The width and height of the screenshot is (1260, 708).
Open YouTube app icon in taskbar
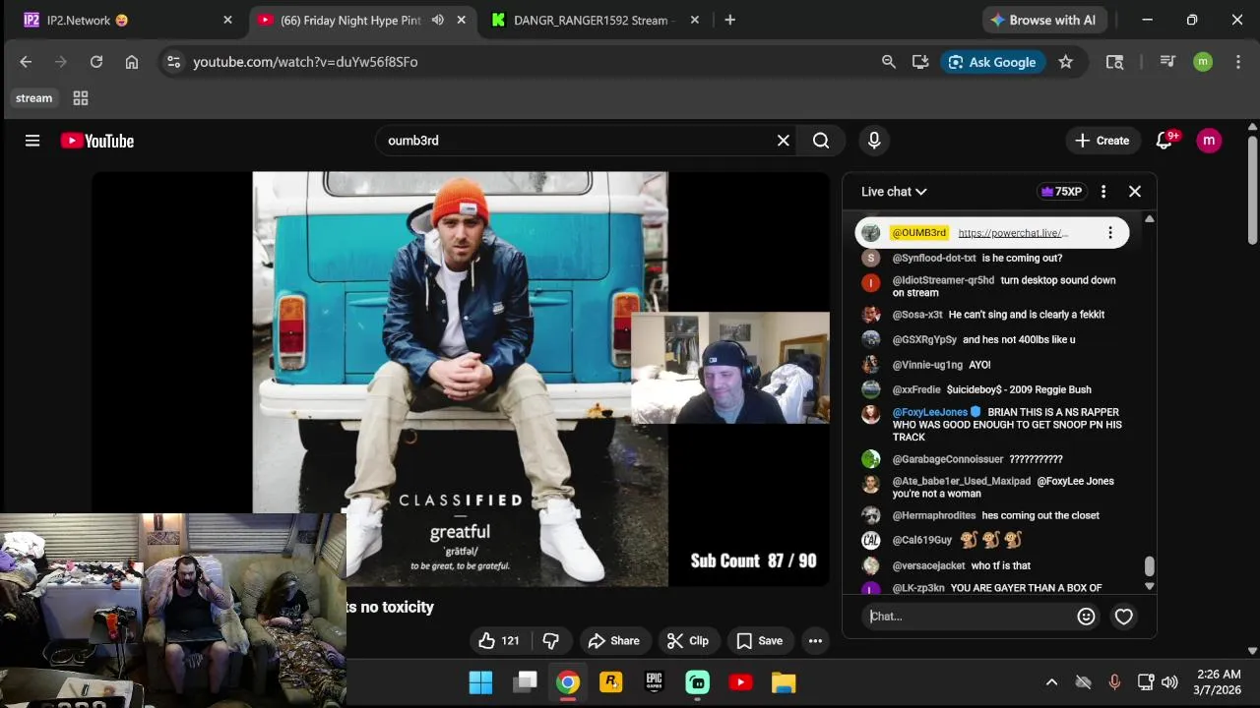pos(740,682)
